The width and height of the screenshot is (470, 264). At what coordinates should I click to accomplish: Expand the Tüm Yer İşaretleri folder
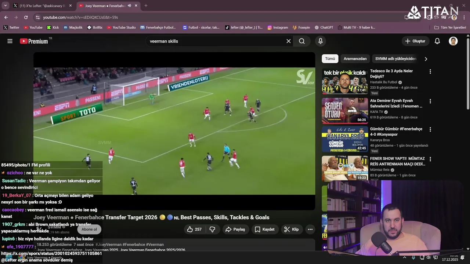click(450, 27)
